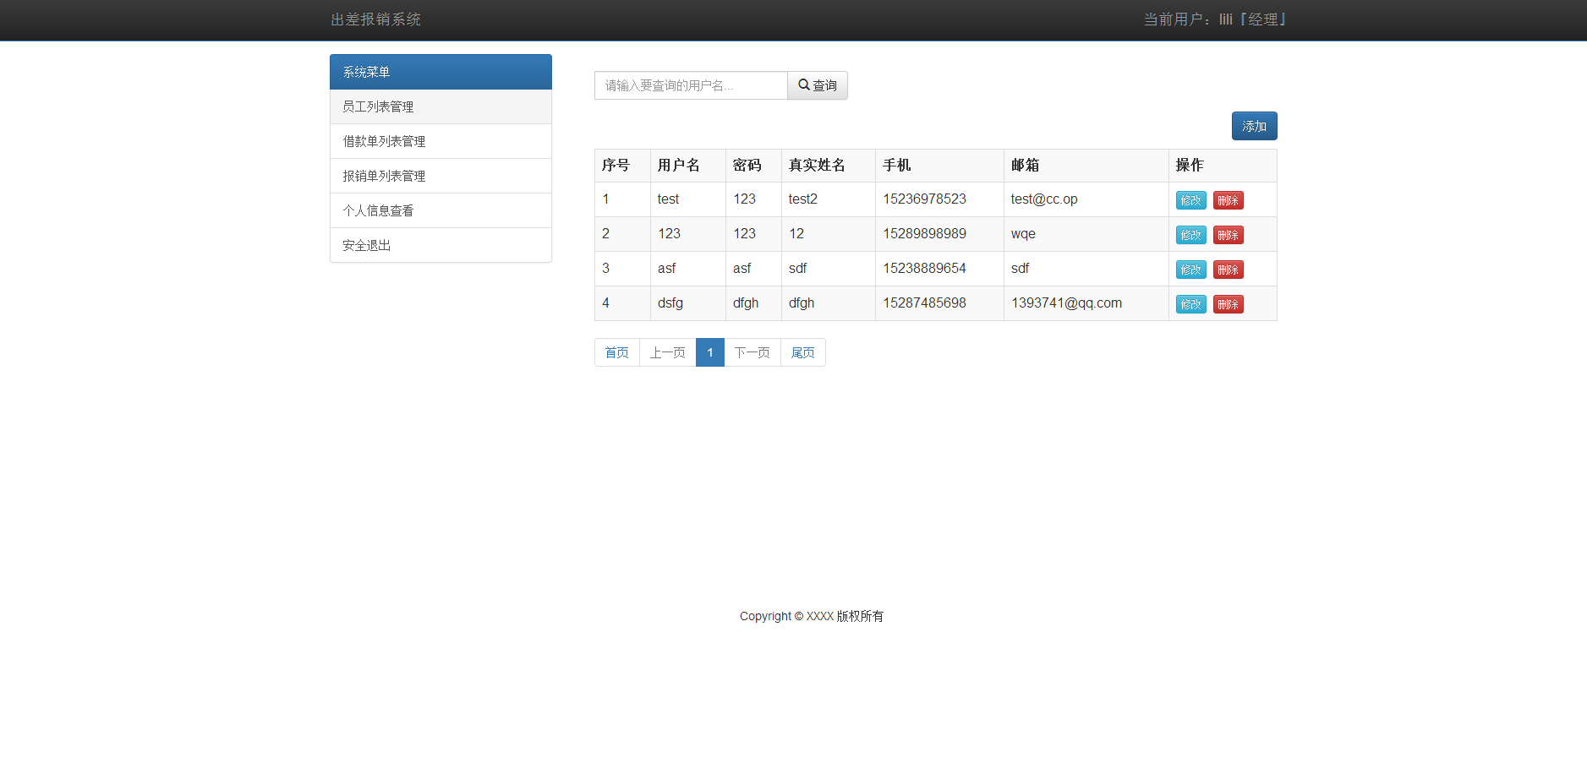1587x763 pixels.
Task: Open 个人信息查看 menu item
Action: pyautogui.click(x=441, y=210)
